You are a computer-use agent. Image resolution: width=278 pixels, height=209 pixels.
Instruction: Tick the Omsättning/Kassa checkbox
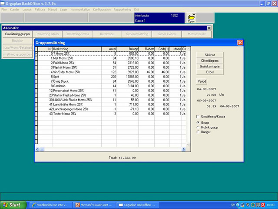198,117
